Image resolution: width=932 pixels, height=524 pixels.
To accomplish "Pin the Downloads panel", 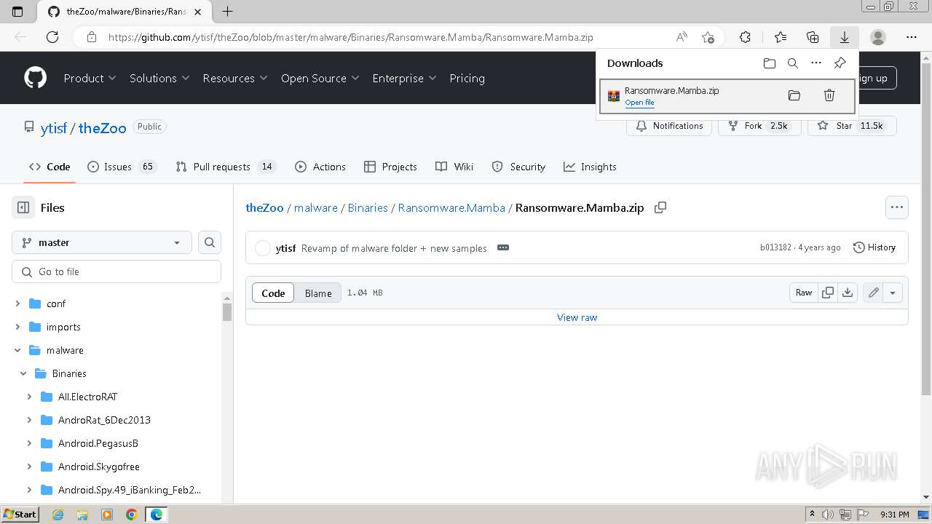I will 840,63.
